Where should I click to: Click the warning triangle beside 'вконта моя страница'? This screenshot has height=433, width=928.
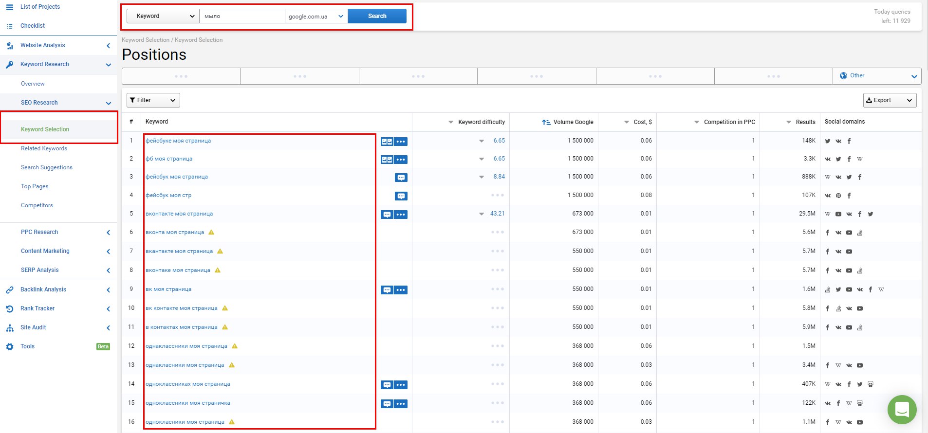[x=211, y=232]
